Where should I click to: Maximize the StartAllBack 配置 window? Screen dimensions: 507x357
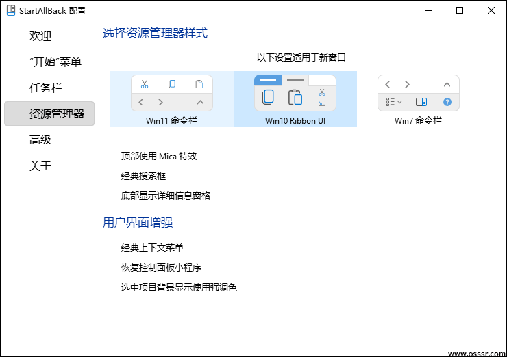(x=460, y=10)
